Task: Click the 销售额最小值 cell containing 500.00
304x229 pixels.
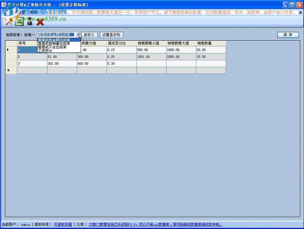Action: [152, 50]
